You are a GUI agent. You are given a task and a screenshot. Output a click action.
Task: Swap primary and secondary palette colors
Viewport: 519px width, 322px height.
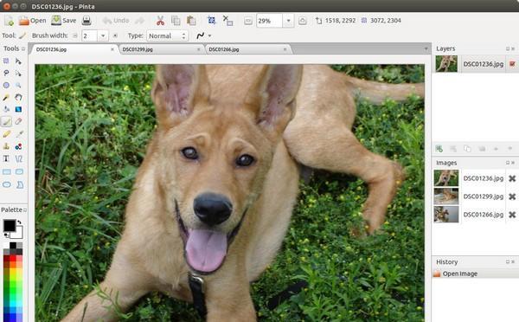pos(19,222)
